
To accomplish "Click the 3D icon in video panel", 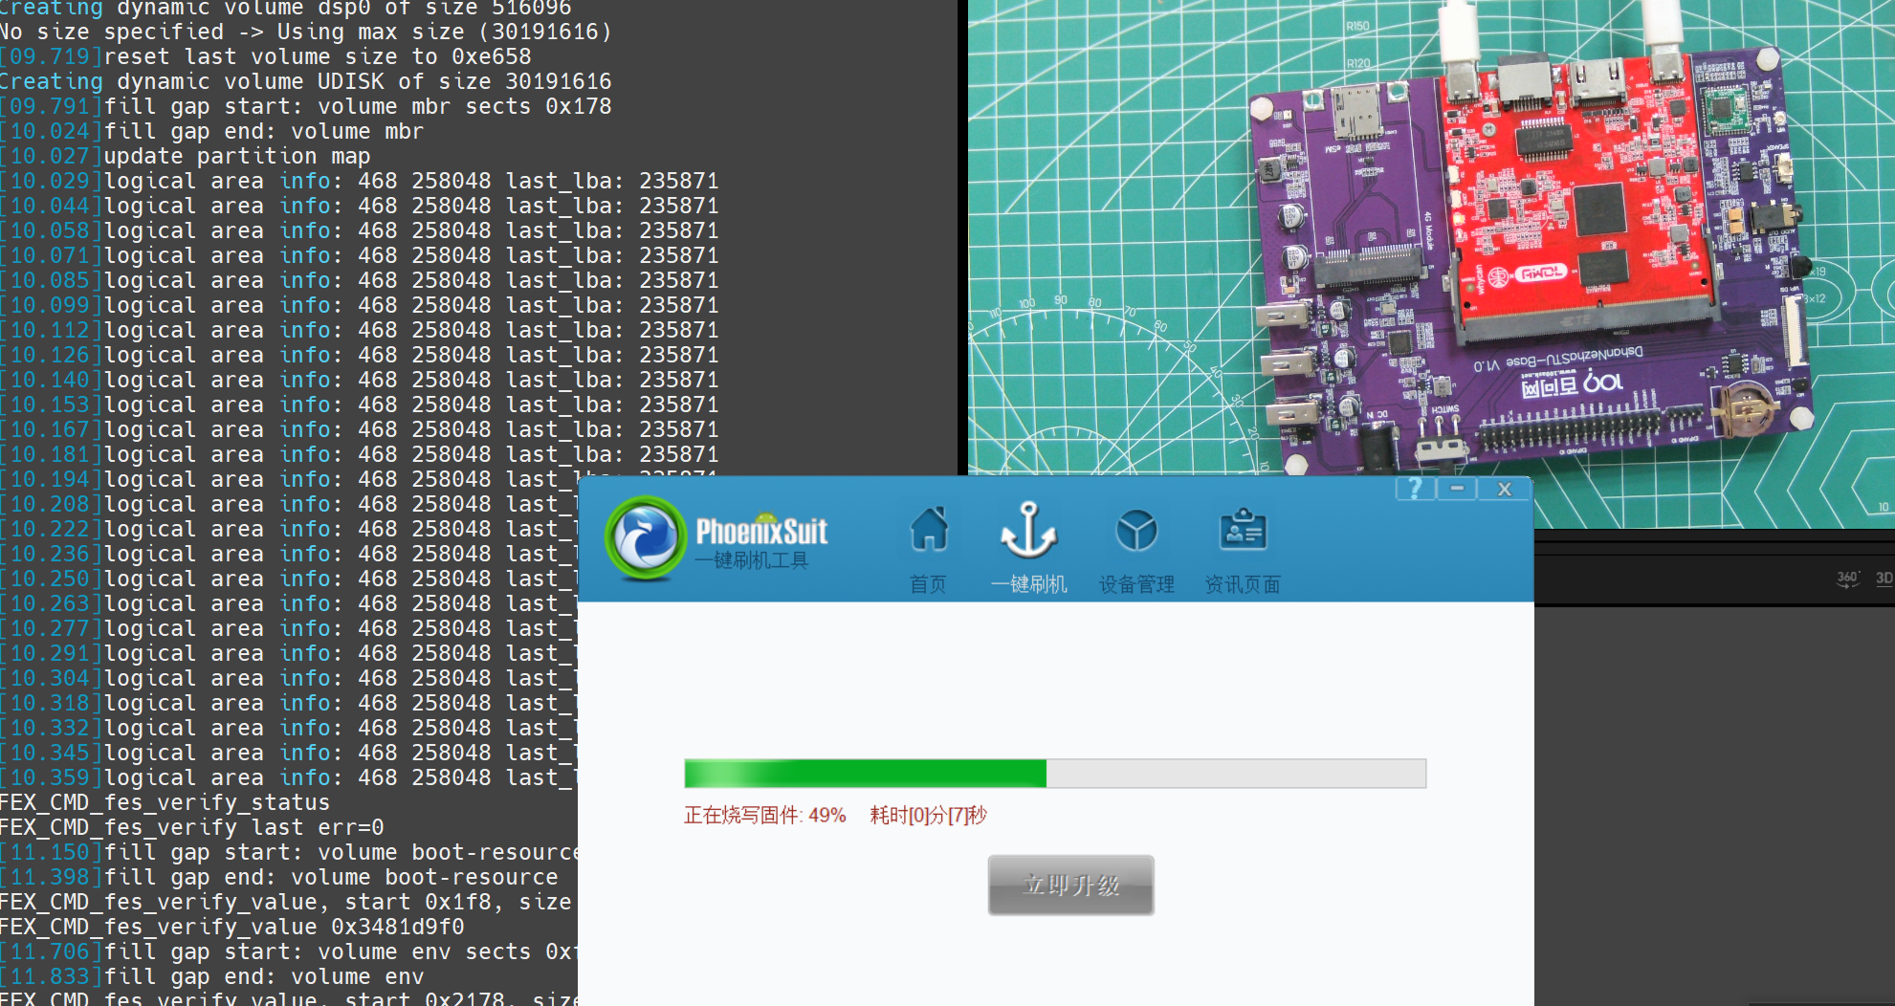I will (1884, 579).
